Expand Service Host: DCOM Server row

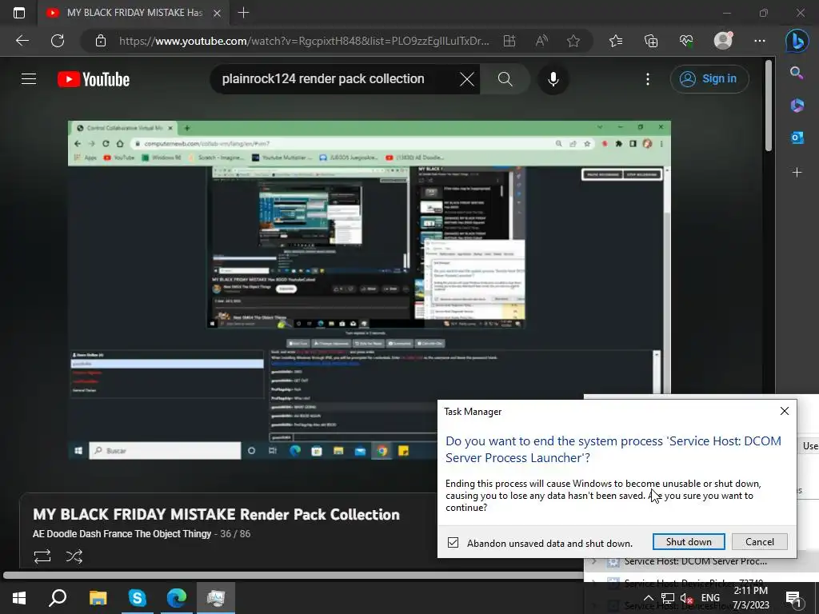(594, 561)
